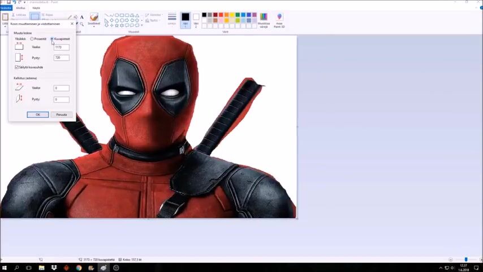The image size is (483, 272).
Task: Open the notification center icon
Action: pyautogui.click(x=476, y=267)
